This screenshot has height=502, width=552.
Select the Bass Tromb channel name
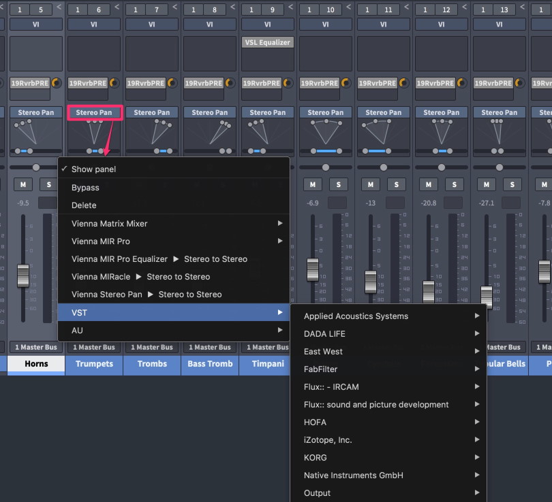pyautogui.click(x=210, y=364)
